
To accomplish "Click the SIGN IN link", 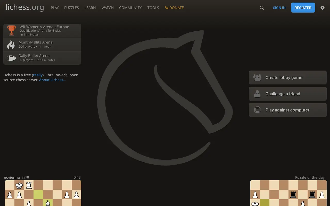I will coord(279,8).
